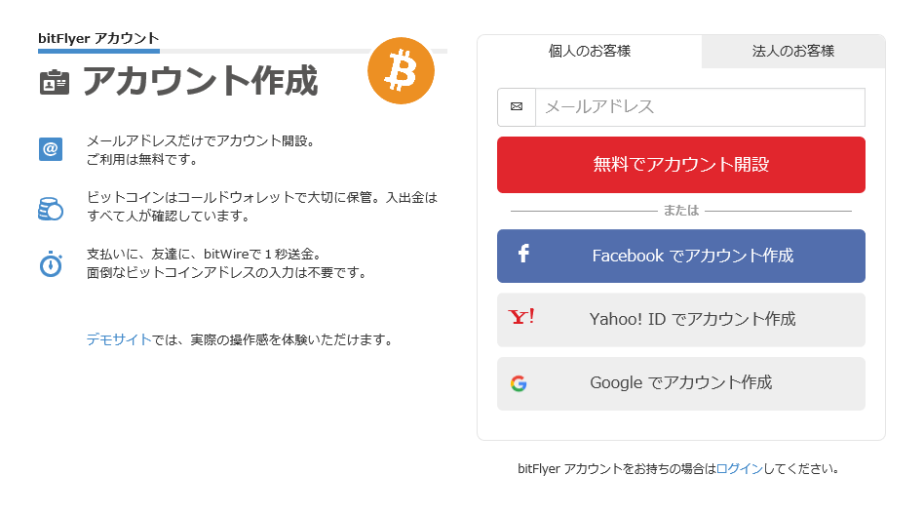The width and height of the screenshot is (924, 515).
Task: Click the stacked coins cold wallet icon
Action: coord(51,207)
